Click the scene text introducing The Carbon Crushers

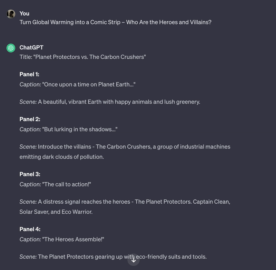pyautogui.click(x=125, y=152)
